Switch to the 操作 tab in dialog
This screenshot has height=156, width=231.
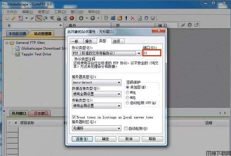click(90, 41)
